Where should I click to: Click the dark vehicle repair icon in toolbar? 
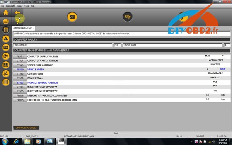(128, 17)
